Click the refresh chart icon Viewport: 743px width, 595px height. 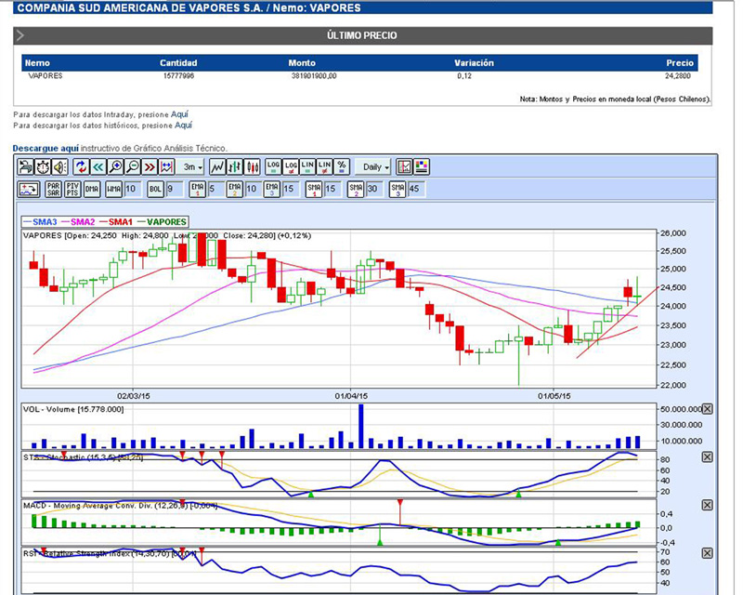pos(81,167)
